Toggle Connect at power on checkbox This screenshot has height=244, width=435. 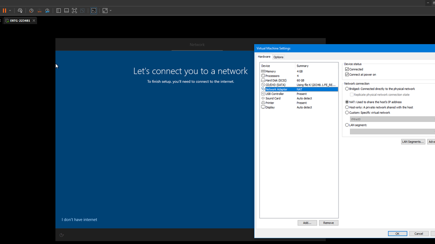tap(347, 75)
